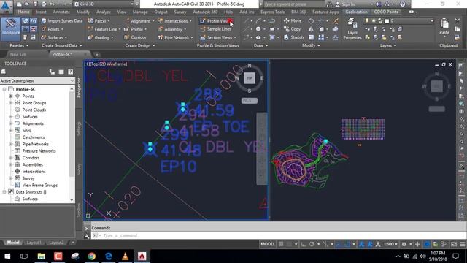The height and width of the screenshot is (263, 467).
Task: Open the COGO Points ribbon tab
Action: click(386, 12)
